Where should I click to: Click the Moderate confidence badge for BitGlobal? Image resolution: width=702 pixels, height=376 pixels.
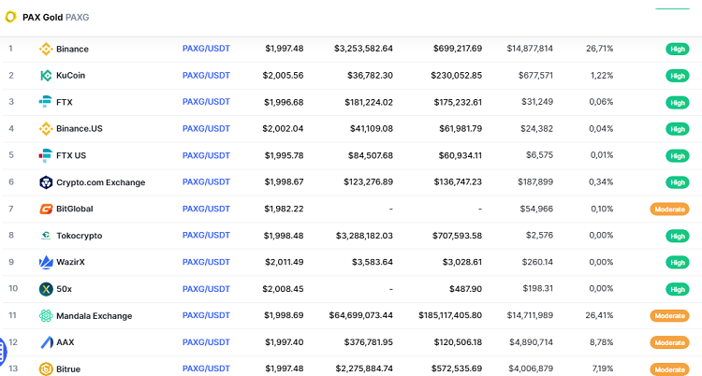[x=669, y=209]
